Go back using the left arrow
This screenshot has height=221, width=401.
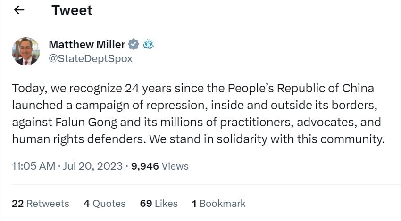(x=19, y=10)
